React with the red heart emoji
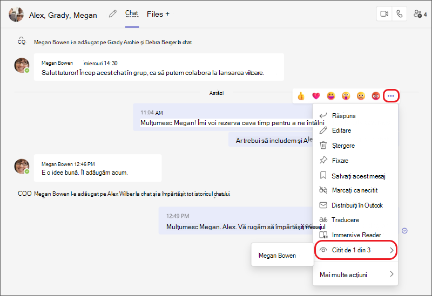432x296 pixels. tap(316, 96)
